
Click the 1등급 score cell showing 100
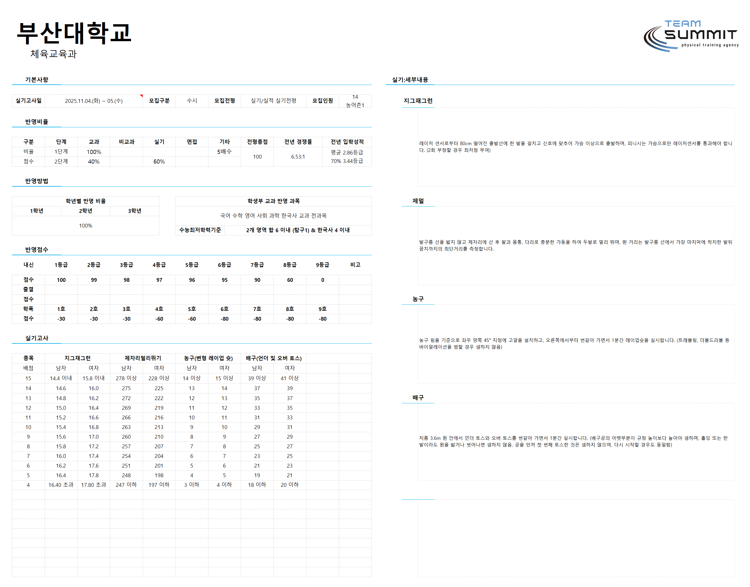click(61, 280)
